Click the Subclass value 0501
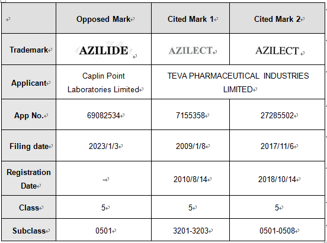Image resolution: width=327 pixels, height=243 pixels. click(x=104, y=231)
